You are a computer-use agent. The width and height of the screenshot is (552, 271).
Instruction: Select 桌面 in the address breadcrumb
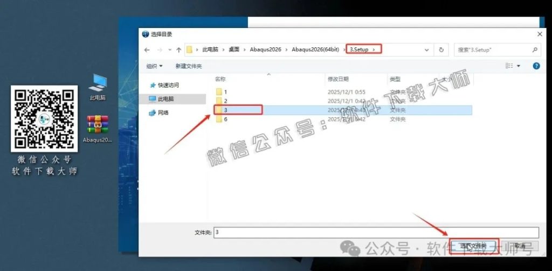tap(234, 49)
